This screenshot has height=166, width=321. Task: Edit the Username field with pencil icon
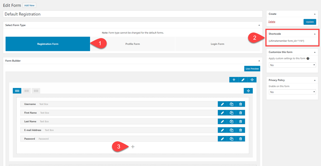tap(222, 104)
